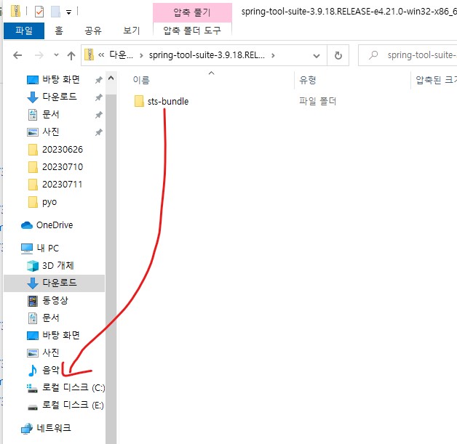Switch to the 공유 ribbon tab

(93, 31)
